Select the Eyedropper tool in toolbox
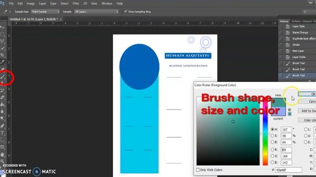The image size is (316, 177). 2,62
